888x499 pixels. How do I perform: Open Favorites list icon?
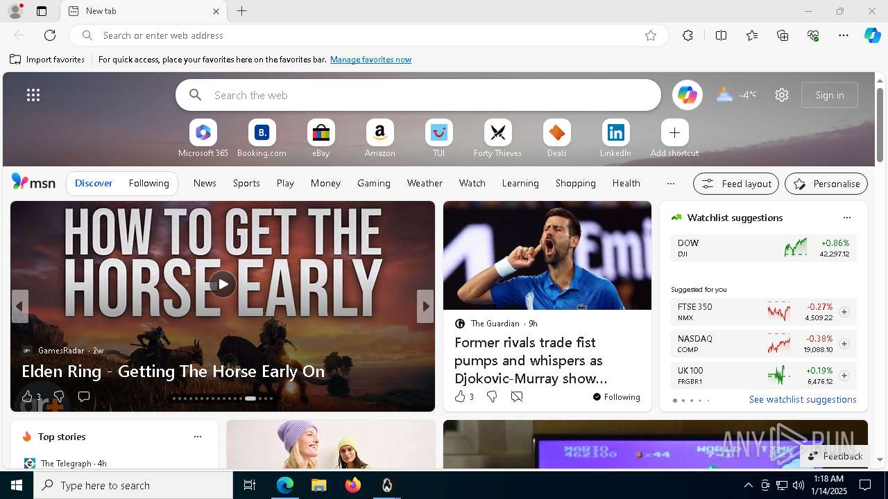pyautogui.click(x=752, y=35)
